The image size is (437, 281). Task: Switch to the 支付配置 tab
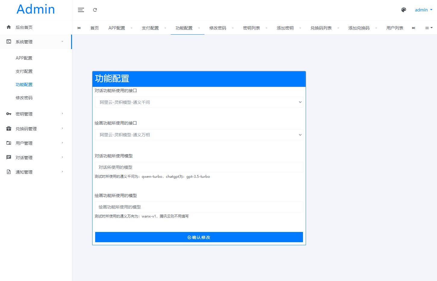point(150,28)
